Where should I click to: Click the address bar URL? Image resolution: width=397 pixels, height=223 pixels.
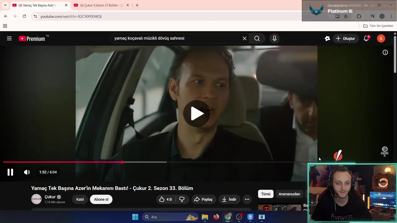pyautogui.click(x=71, y=16)
